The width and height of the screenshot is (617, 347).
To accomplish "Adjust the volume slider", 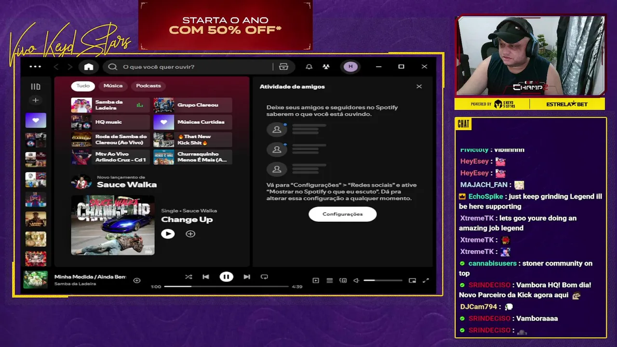I will (x=383, y=280).
